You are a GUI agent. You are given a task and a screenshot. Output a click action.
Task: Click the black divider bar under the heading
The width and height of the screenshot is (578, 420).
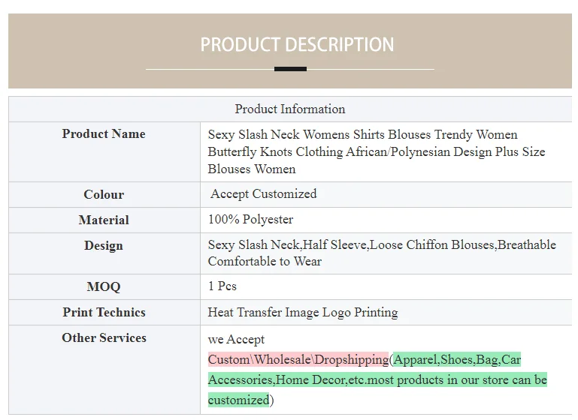tap(290, 69)
